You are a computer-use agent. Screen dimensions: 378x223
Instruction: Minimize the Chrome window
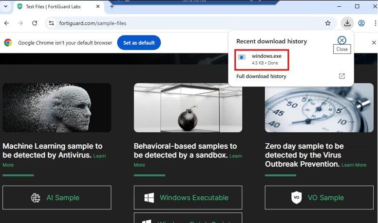coord(339,6)
